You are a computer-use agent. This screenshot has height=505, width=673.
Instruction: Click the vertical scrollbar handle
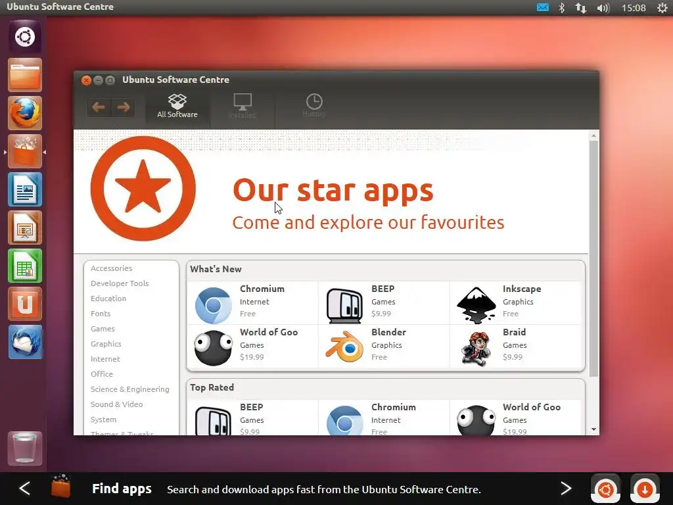tap(593, 259)
